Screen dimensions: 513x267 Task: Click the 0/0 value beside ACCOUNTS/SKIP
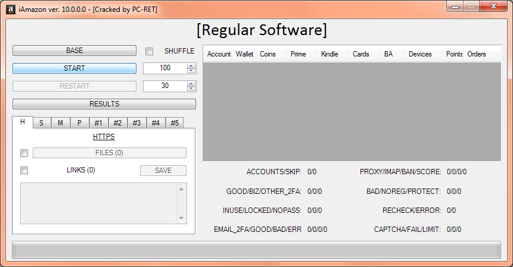point(312,172)
